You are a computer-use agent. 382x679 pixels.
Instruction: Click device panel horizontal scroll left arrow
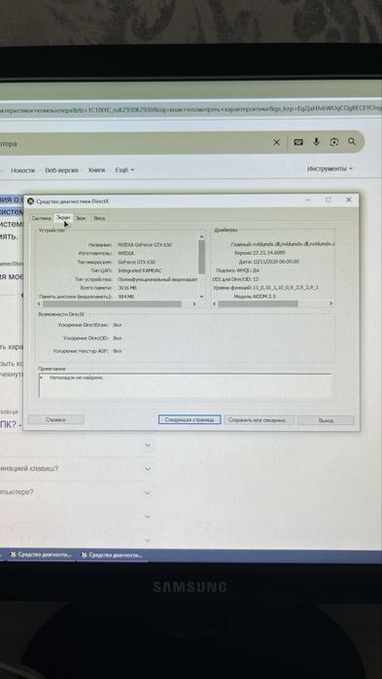40,304
